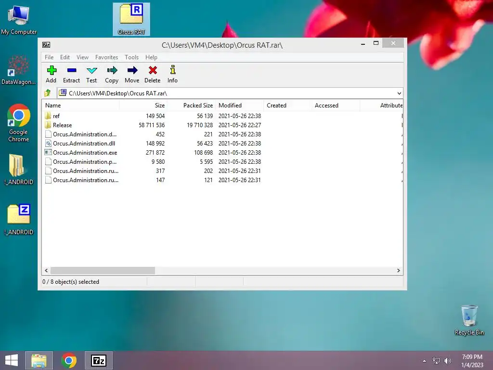Sort by Created column header
This screenshot has height=370, width=493.
tap(288, 106)
